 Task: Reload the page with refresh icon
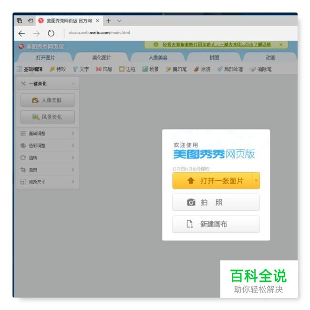(51, 33)
